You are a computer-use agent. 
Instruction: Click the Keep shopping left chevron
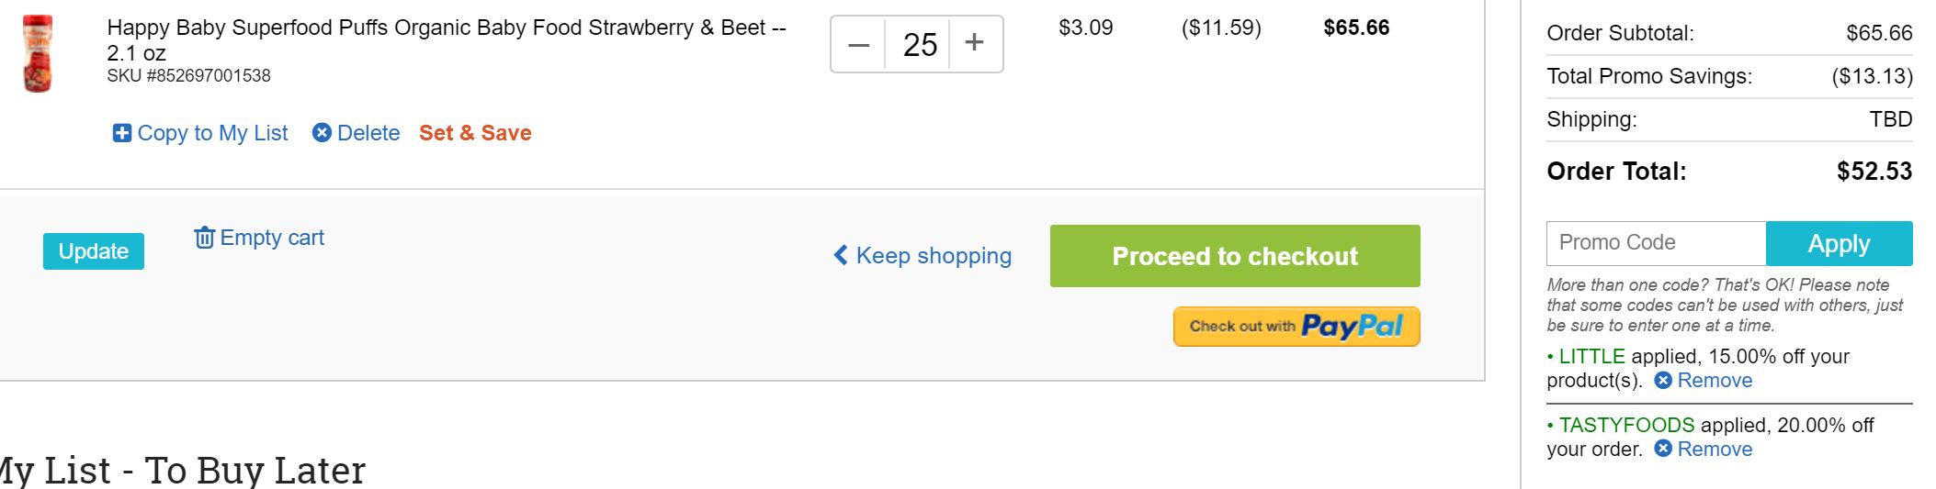coord(840,255)
